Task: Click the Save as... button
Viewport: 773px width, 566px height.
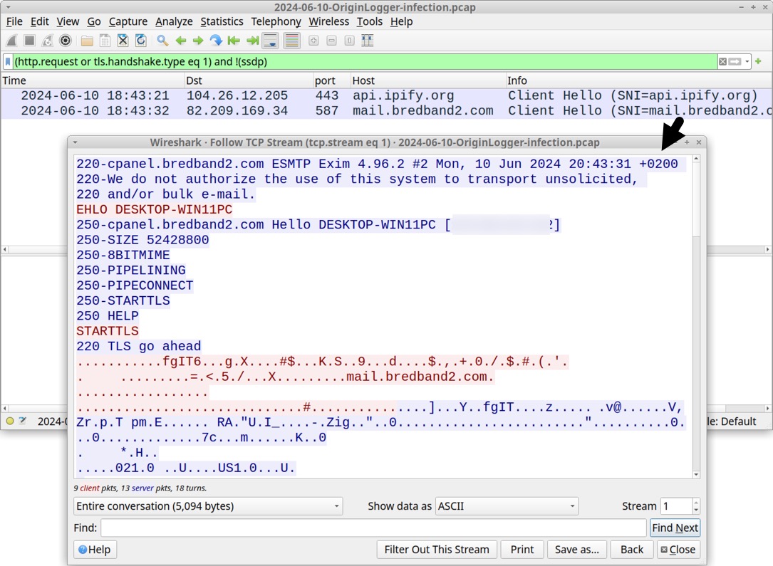Action: click(x=577, y=549)
